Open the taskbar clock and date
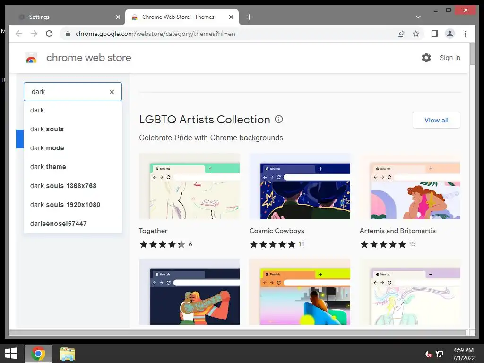The height and width of the screenshot is (363, 484). tap(463, 354)
